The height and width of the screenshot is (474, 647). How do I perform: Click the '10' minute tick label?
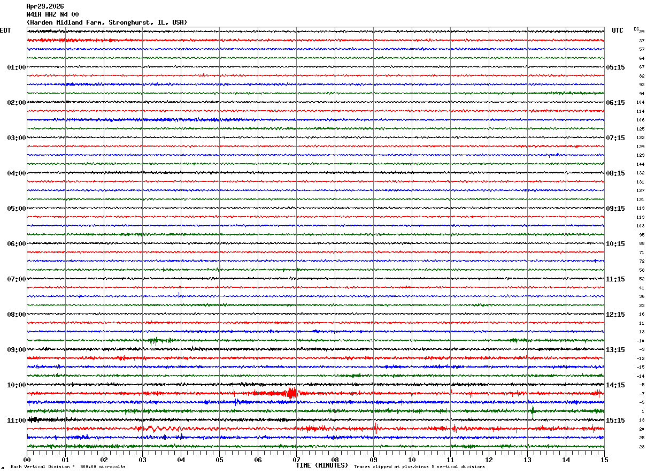click(x=412, y=460)
